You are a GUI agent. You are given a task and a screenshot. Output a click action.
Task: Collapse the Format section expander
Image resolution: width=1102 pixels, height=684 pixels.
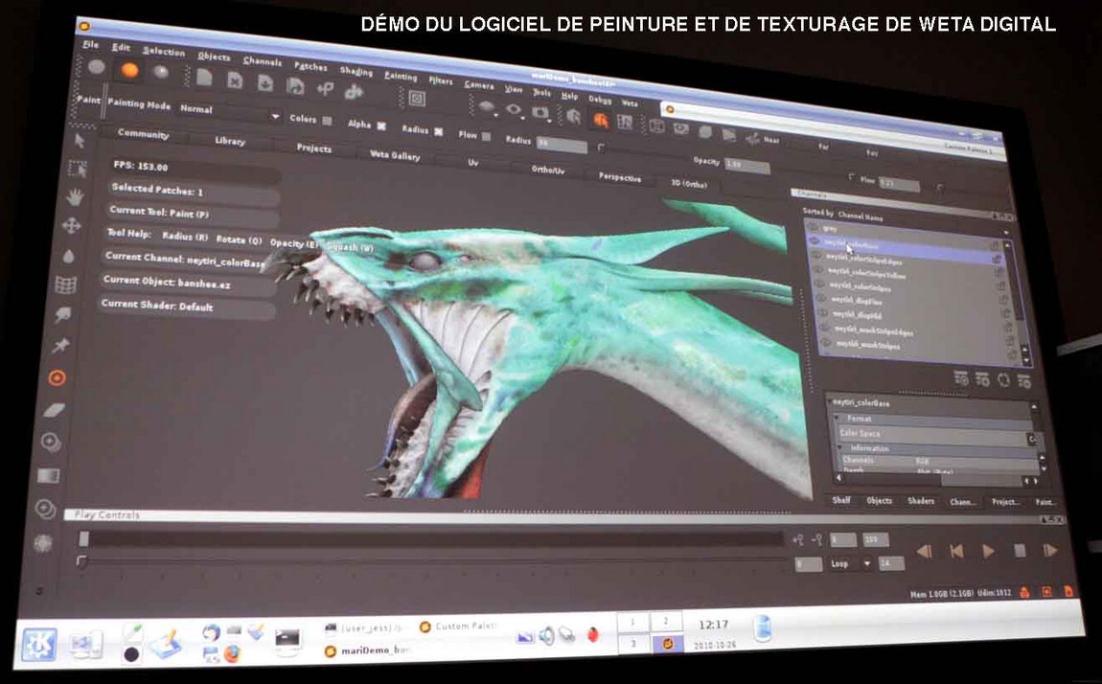[x=838, y=418]
